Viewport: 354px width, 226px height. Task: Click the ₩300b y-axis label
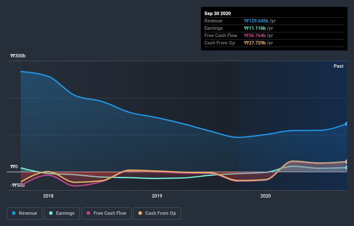18,56
